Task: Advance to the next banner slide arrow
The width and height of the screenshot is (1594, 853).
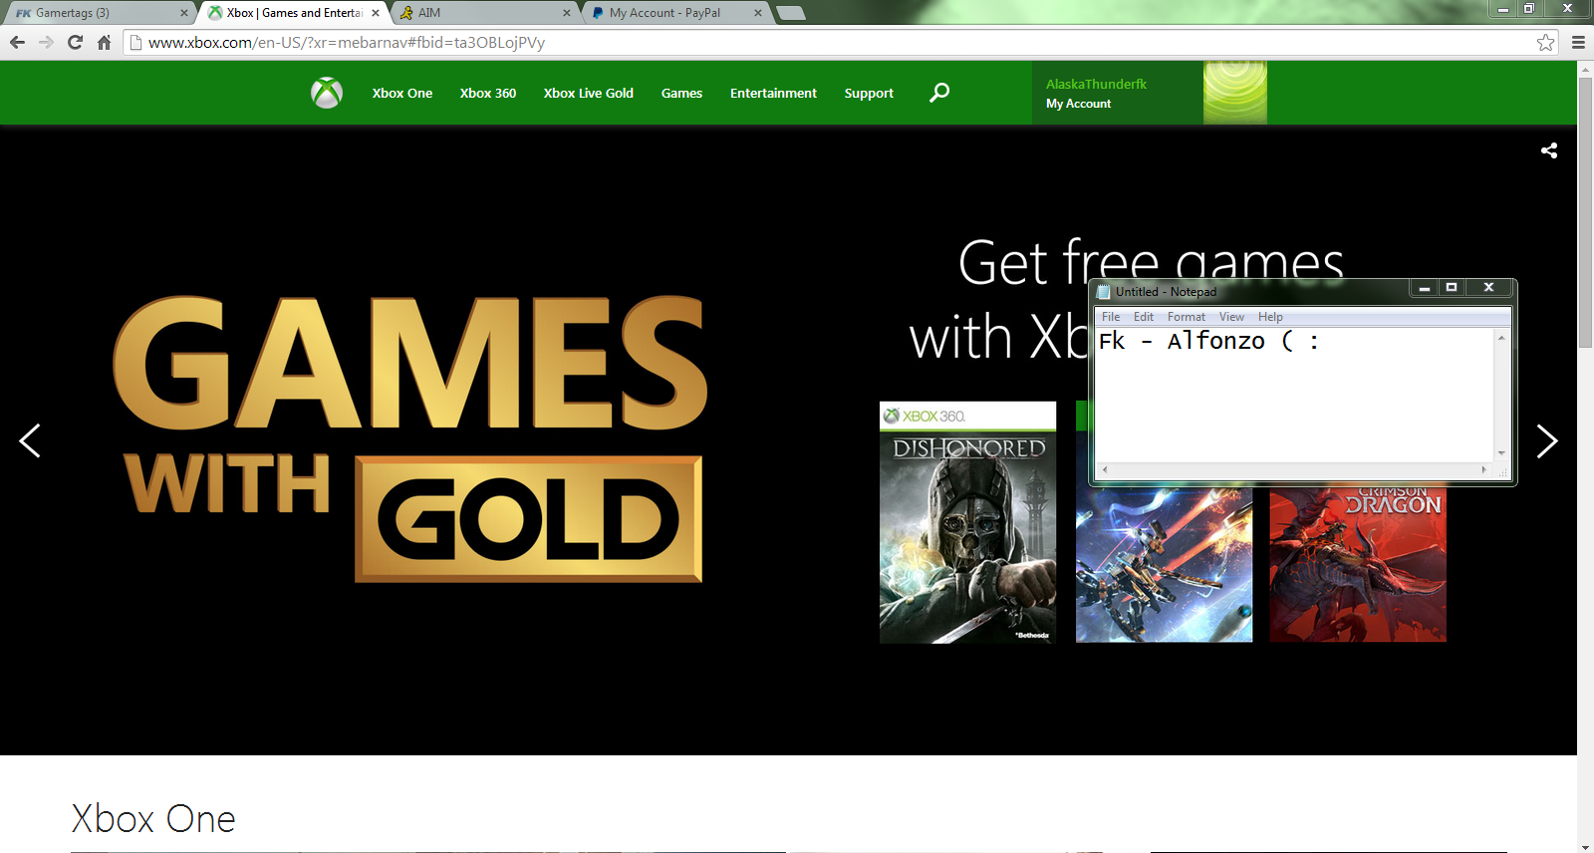Action: pos(1546,440)
